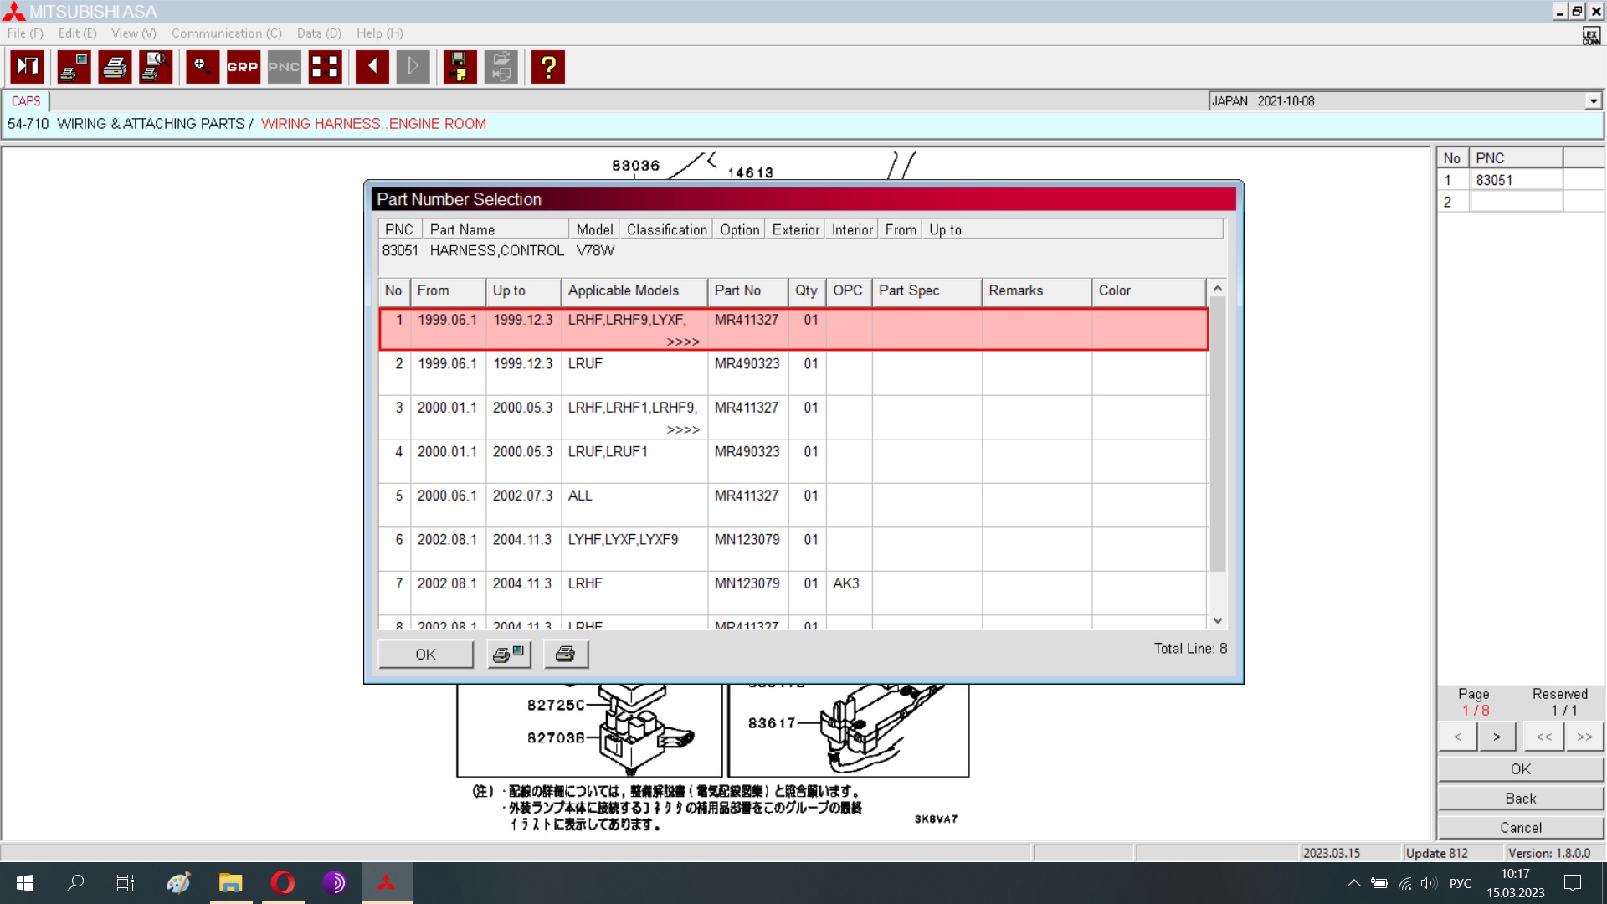Image resolution: width=1607 pixels, height=904 pixels.
Task: Open the JAPAN 2021-10-08 dropdown
Action: 1593,101
